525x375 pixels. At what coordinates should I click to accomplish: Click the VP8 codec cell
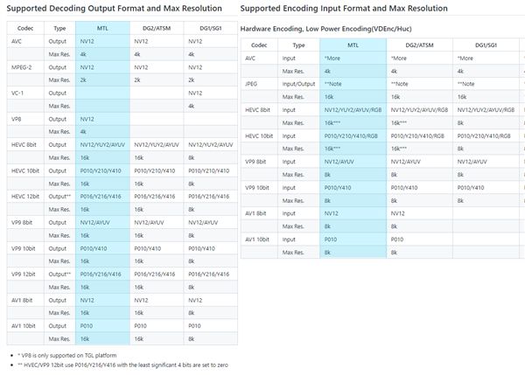(17, 118)
